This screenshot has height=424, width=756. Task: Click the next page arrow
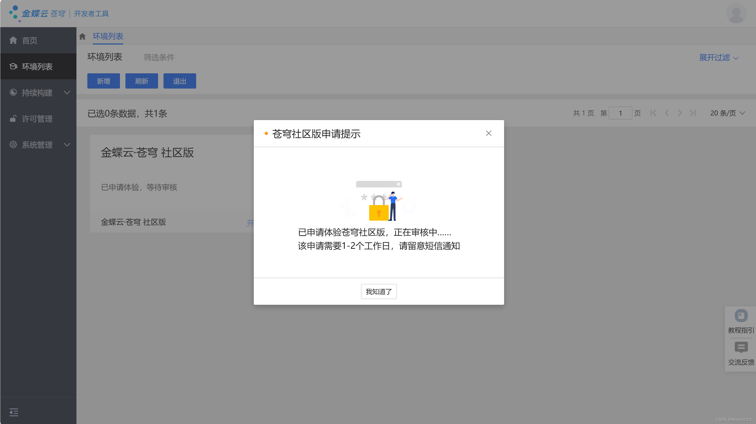pyautogui.click(x=680, y=113)
